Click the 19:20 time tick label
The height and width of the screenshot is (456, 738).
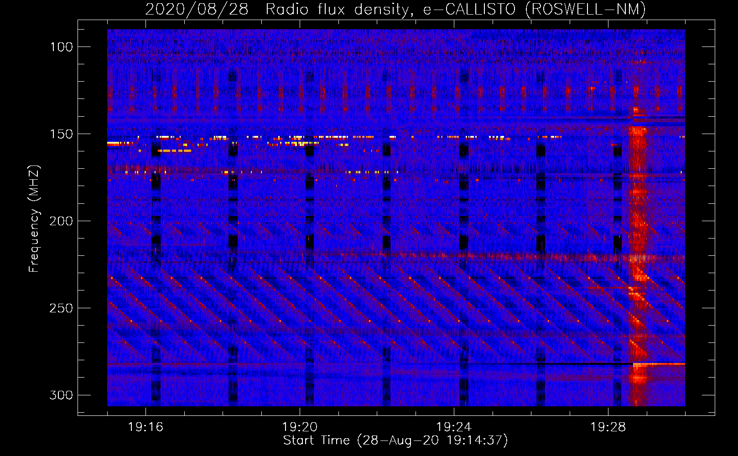[x=300, y=427]
